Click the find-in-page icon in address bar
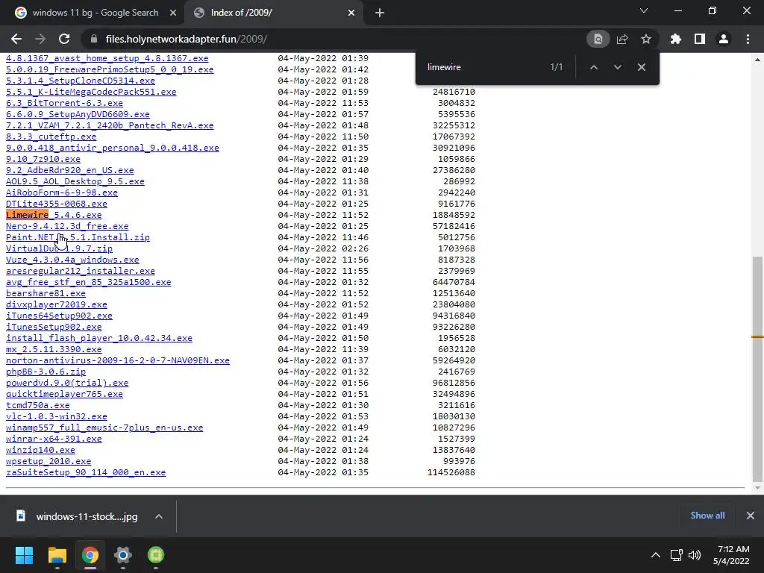764x573 pixels. (598, 39)
